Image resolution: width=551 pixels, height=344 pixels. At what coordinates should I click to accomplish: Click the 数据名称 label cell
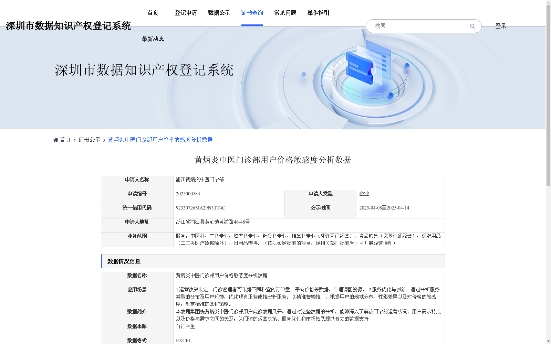137,279
